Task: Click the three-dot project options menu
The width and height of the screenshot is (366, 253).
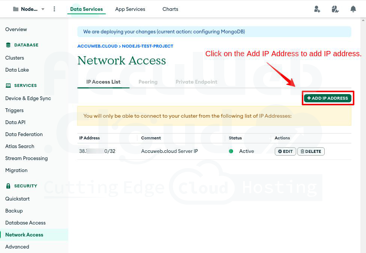Action: (x=54, y=9)
